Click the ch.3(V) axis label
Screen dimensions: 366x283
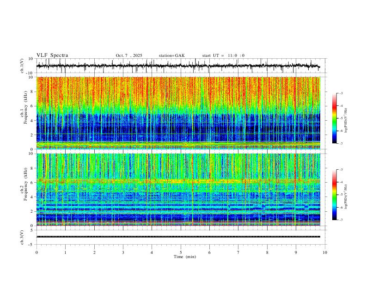pyautogui.click(x=22, y=238)
